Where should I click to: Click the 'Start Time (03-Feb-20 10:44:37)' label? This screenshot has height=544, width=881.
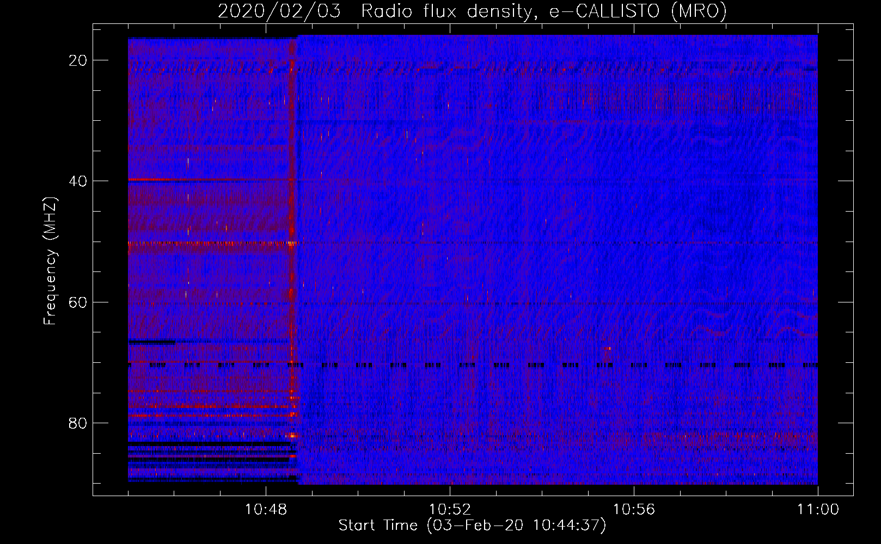472,526
